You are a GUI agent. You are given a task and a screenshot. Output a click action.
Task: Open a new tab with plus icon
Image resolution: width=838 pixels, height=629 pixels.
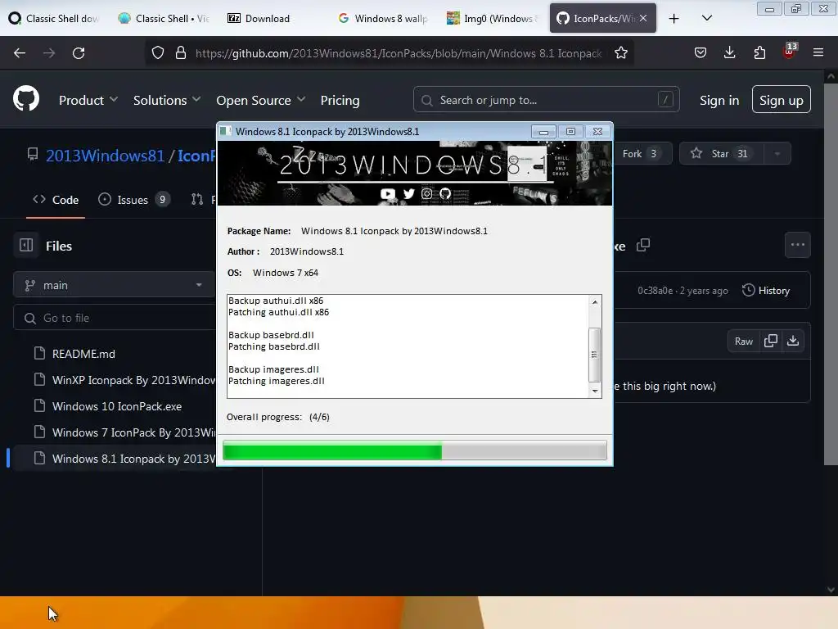point(674,19)
